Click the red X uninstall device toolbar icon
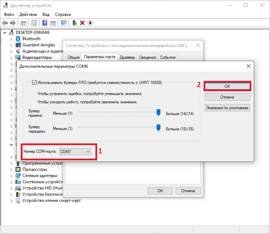The width and height of the screenshot is (270, 234). (82, 23)
